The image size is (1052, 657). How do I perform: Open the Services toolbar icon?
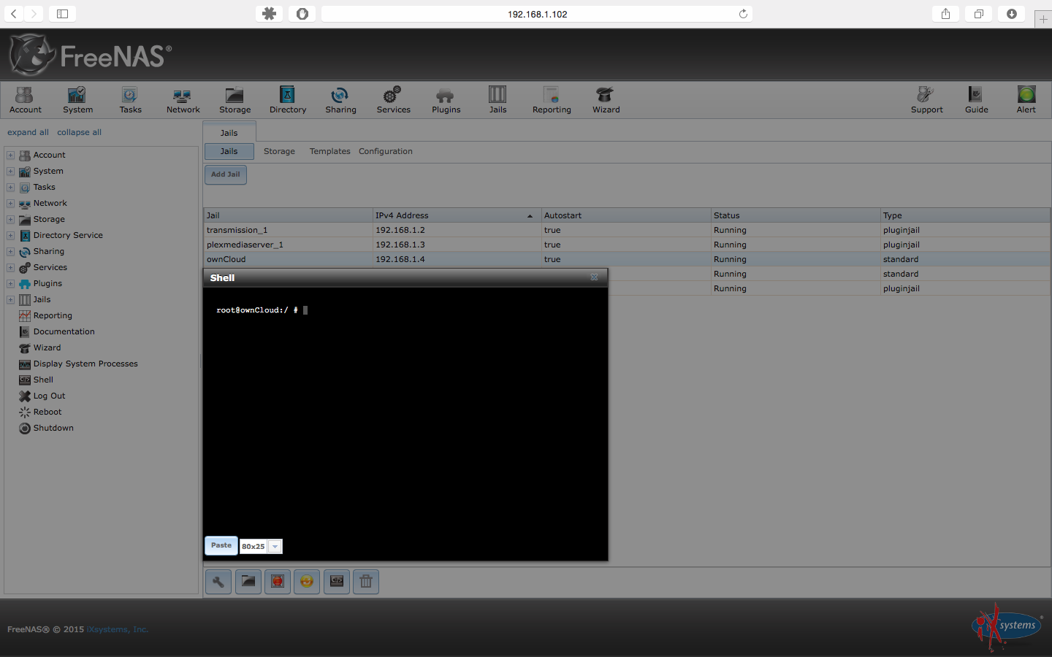393,100
